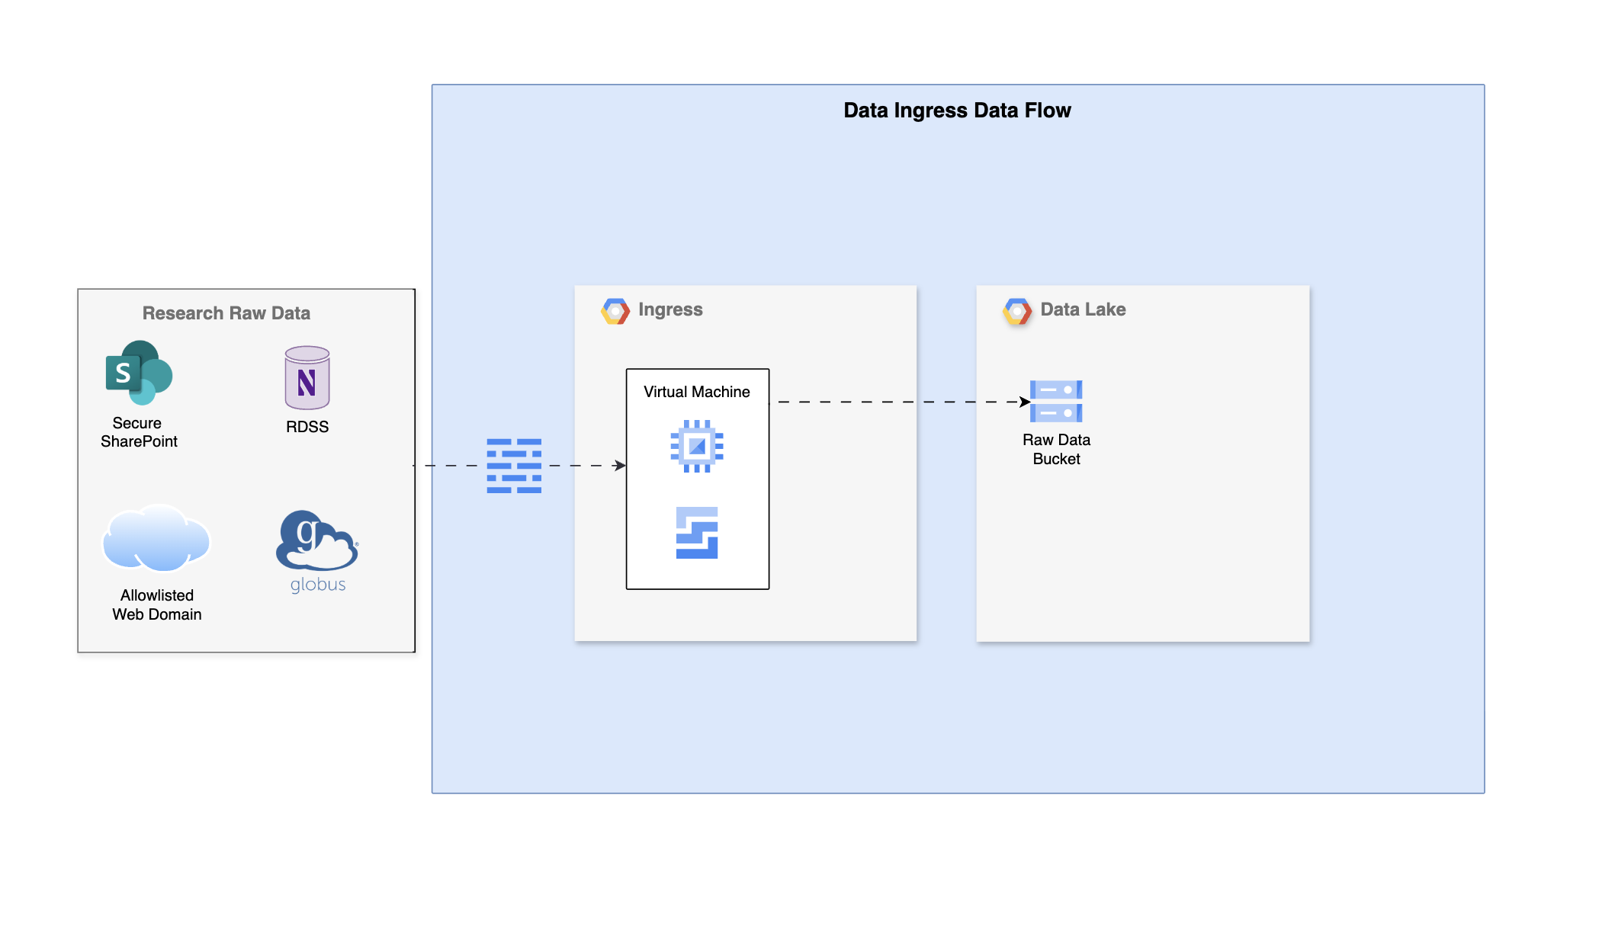This screenshot has height=936, width=1615.
Task: Click the Google Cloud logo beside Ingress
Action: [x=615, y=311]
